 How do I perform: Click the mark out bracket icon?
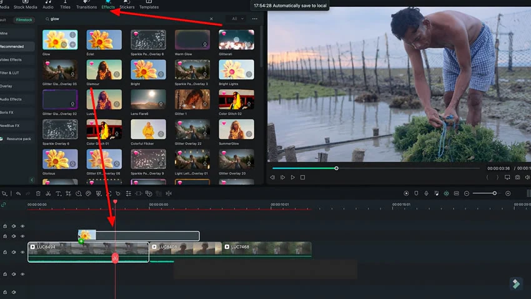497,177
